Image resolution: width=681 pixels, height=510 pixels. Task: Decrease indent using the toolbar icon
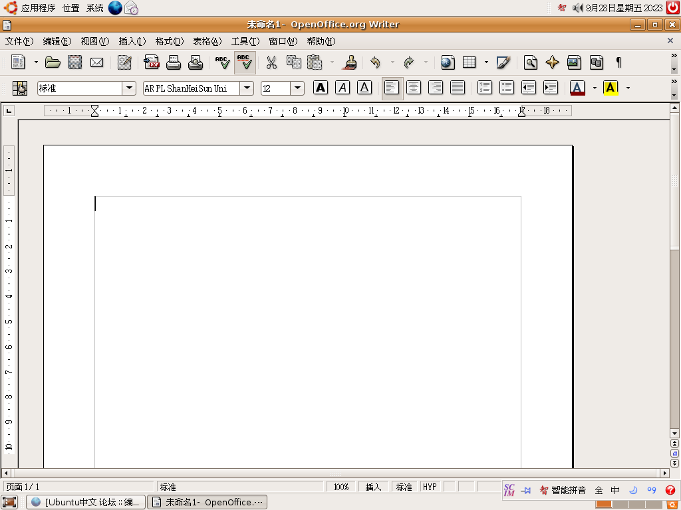(x=529, y=88)
